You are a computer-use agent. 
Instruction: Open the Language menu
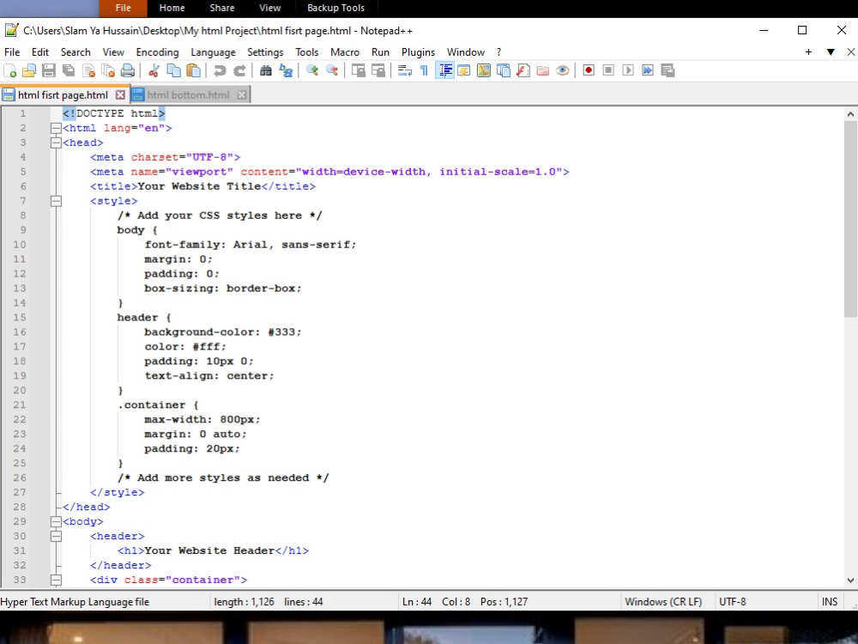(x=214, y=52)
